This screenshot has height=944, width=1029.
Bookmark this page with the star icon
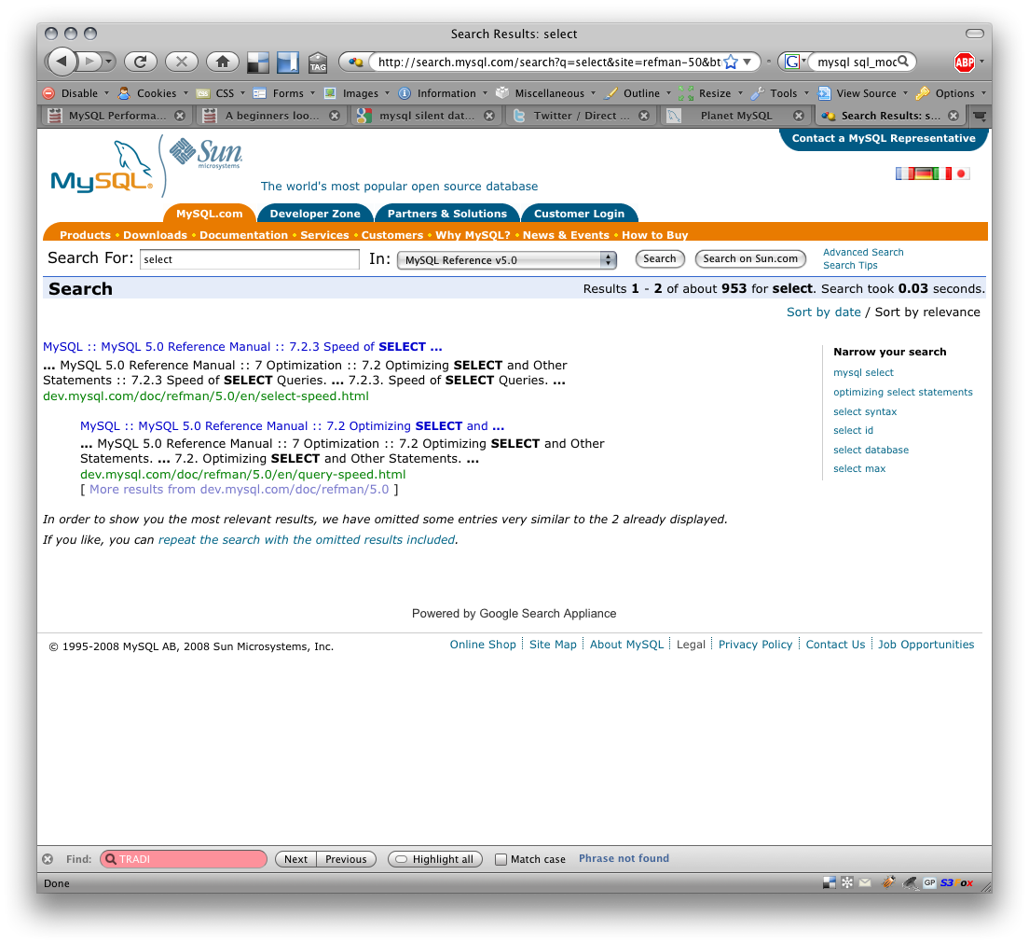pos(731,62)
